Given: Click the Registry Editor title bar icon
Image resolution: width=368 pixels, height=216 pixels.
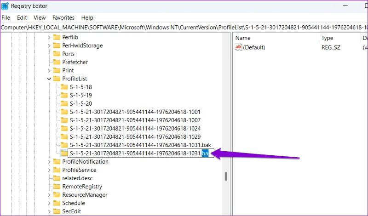Looking at the screenshot, I should pyautogui.click(x=5, y=6).
